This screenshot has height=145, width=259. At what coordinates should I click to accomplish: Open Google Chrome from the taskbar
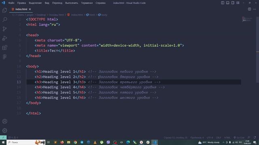75,142
